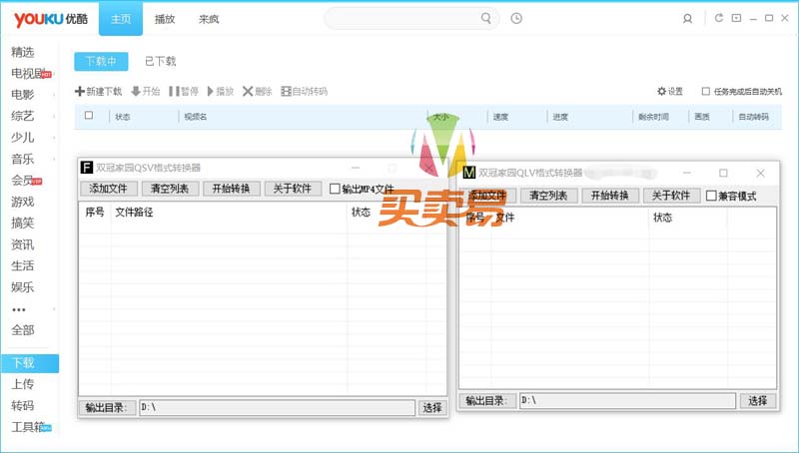Click the 文件路径 column header in QSV converter
The image size is (799, 453).
coord(134,213)
